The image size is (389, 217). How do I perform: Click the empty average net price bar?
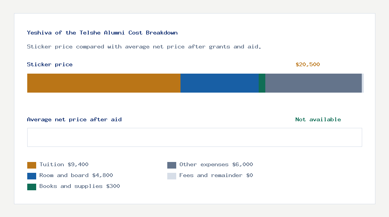pyautogui.click(x=195, y=138)
